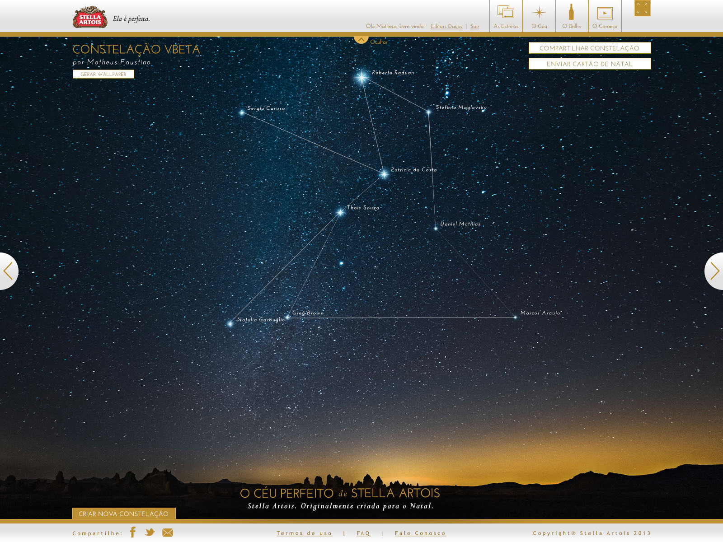Click the Natalia Garbuglio name label
The image size is (723, 542).
[x=261, y=320]
